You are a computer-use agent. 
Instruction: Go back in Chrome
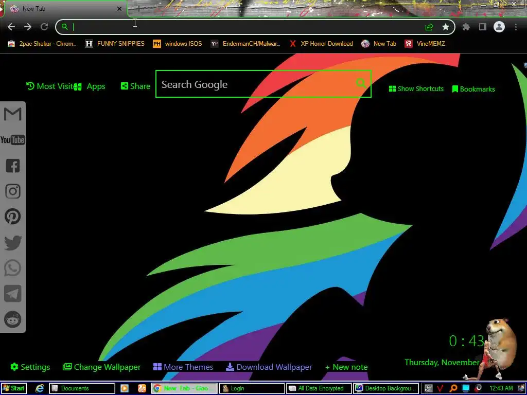pos(11,27)
